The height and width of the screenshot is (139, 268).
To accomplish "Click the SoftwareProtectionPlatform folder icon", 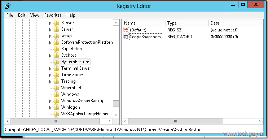I will point(56,42).
